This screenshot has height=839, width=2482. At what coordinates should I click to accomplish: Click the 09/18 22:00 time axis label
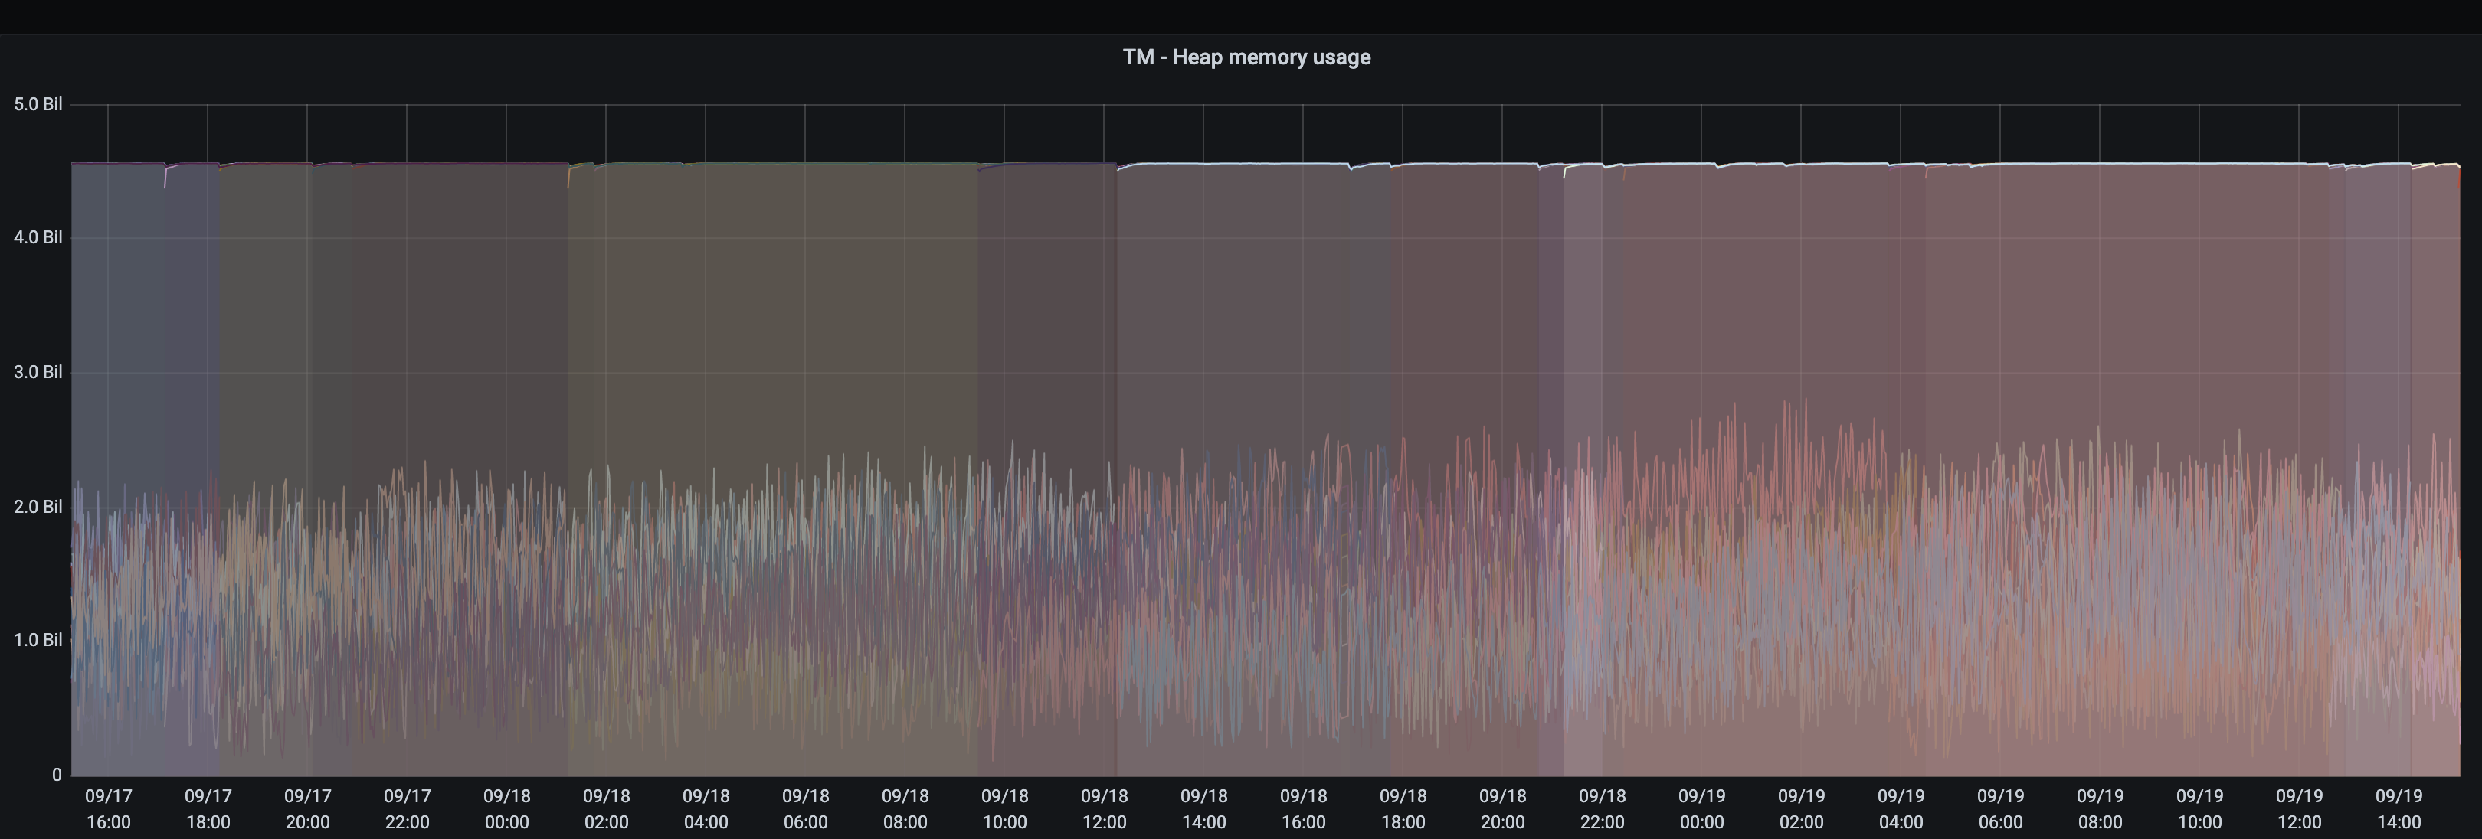[x=1601, y=809]
